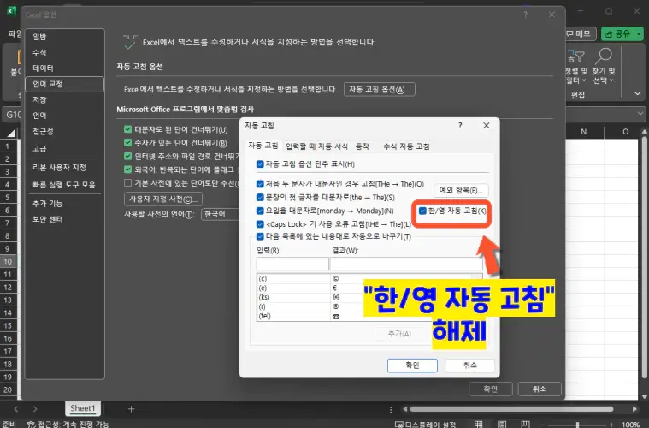Uncheck the 한/영 자동 고침 checkbox
The image size is (649, 428).
[422, 211]
